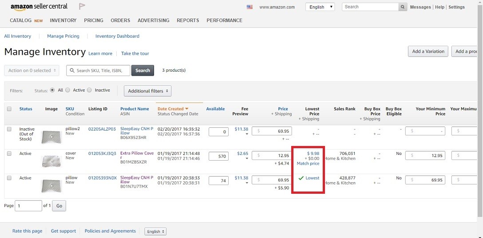
Task: Open the Additional filters dropdown
Action: coord(147,91)
